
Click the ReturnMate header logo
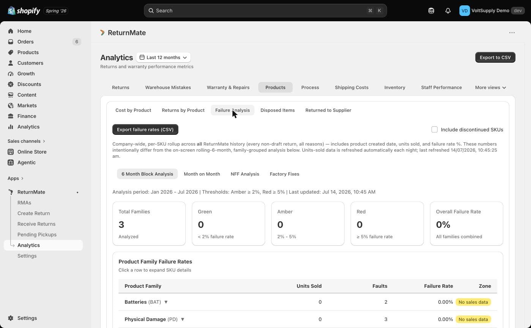(102, 33)
